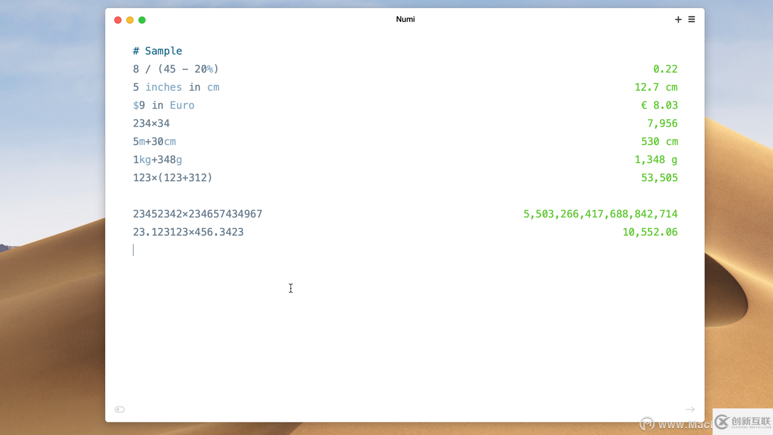Screen dimensions: 773x435
Task: Copy the result '€ 8.03'
Action: coord(659,105)
